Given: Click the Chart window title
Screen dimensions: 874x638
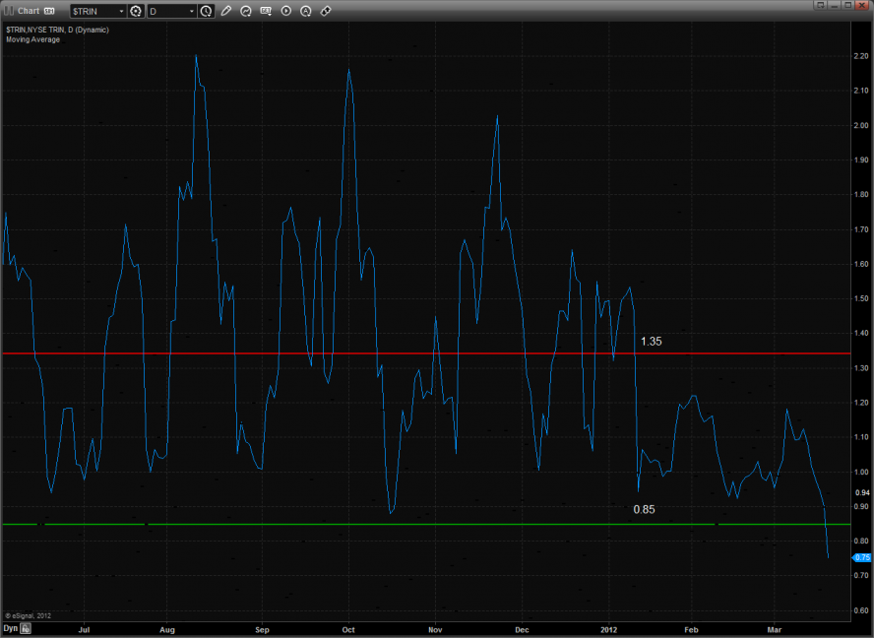Looking at the screenshot, I should (28, 11).
